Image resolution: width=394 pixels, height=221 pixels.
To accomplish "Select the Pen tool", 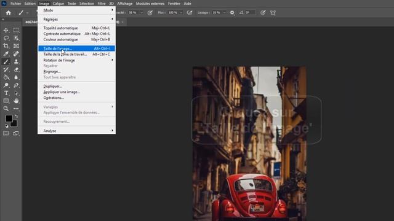I will 16,85.
